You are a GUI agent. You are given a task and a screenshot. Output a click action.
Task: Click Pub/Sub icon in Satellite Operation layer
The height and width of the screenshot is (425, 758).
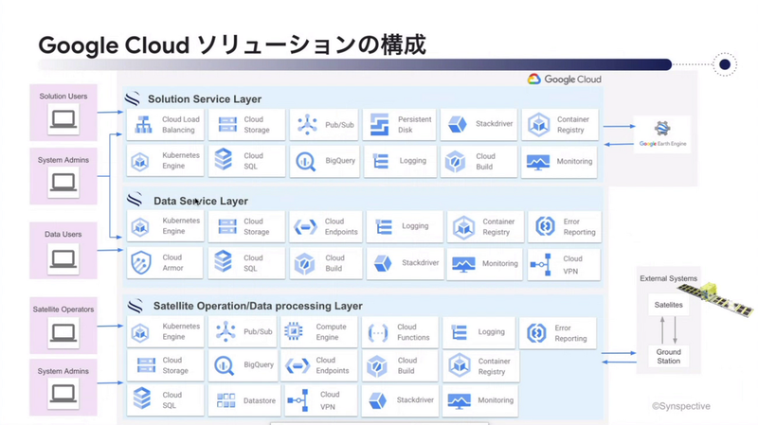226,332
